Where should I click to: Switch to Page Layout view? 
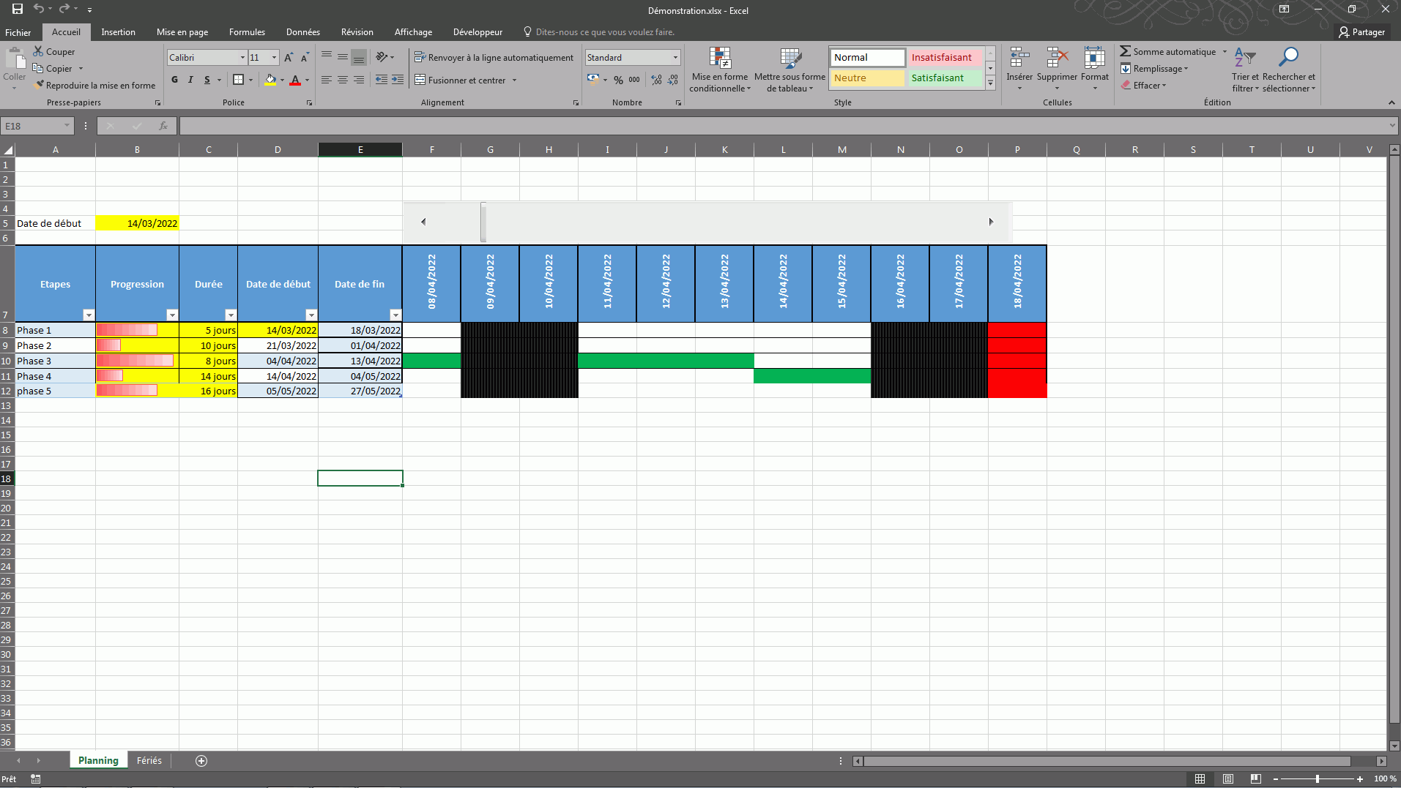pyautogui.click(x=1228, y=779)
